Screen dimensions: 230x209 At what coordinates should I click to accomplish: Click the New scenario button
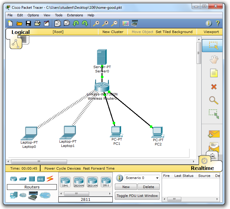pyautogui.click(x=126, y=187)
